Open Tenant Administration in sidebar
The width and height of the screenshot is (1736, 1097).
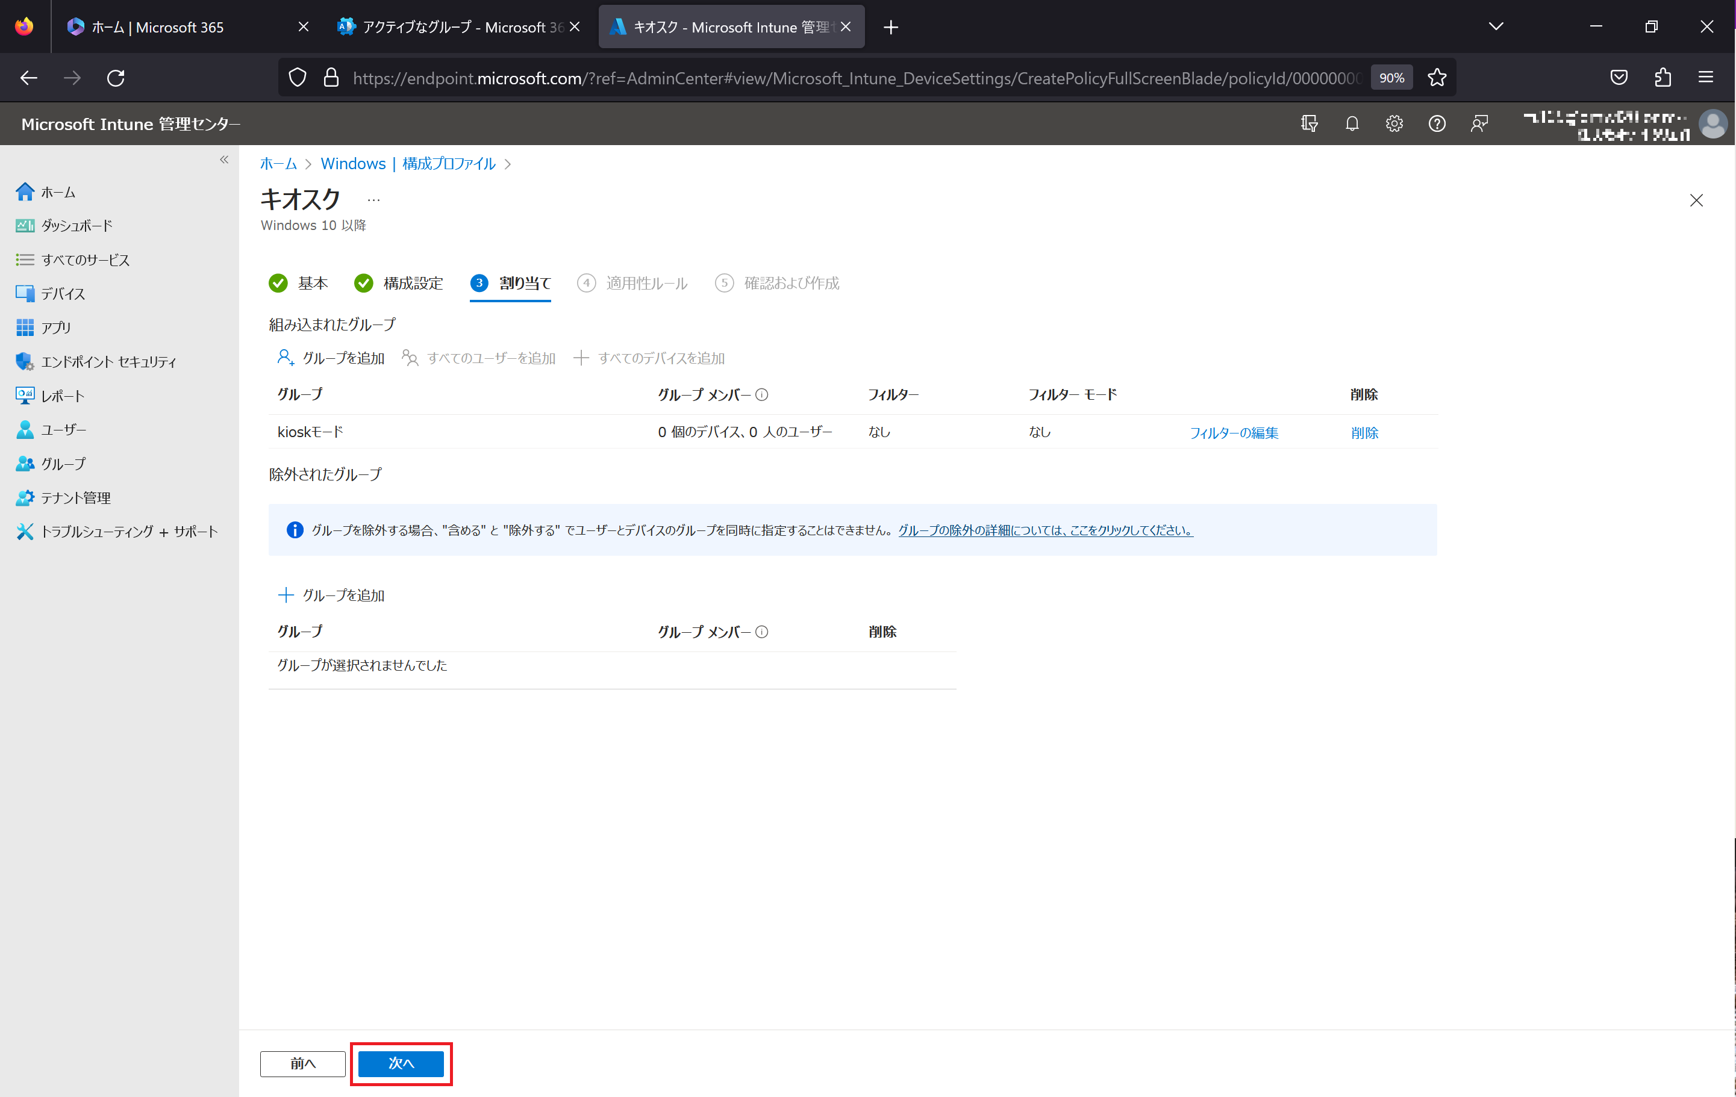[63, 497]
